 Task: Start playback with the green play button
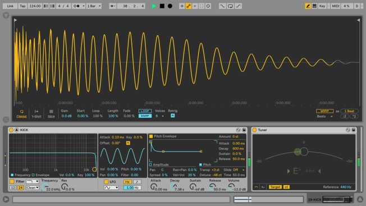coord(154,6)
